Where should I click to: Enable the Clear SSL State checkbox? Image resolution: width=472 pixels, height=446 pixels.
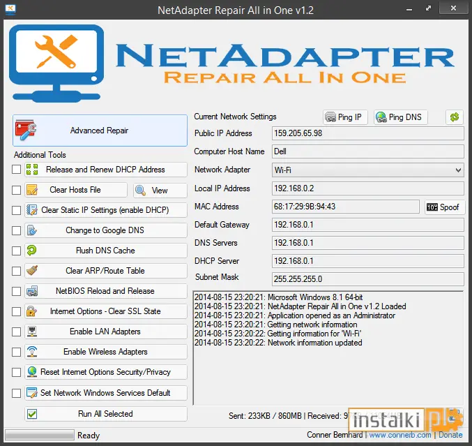click(16, 311)
